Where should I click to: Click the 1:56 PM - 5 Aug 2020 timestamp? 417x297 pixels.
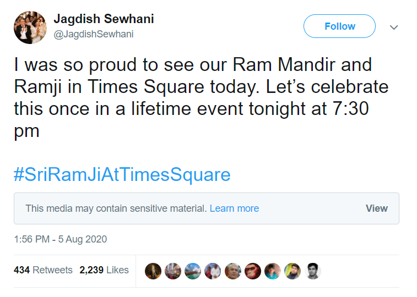[x=61, y=239]
